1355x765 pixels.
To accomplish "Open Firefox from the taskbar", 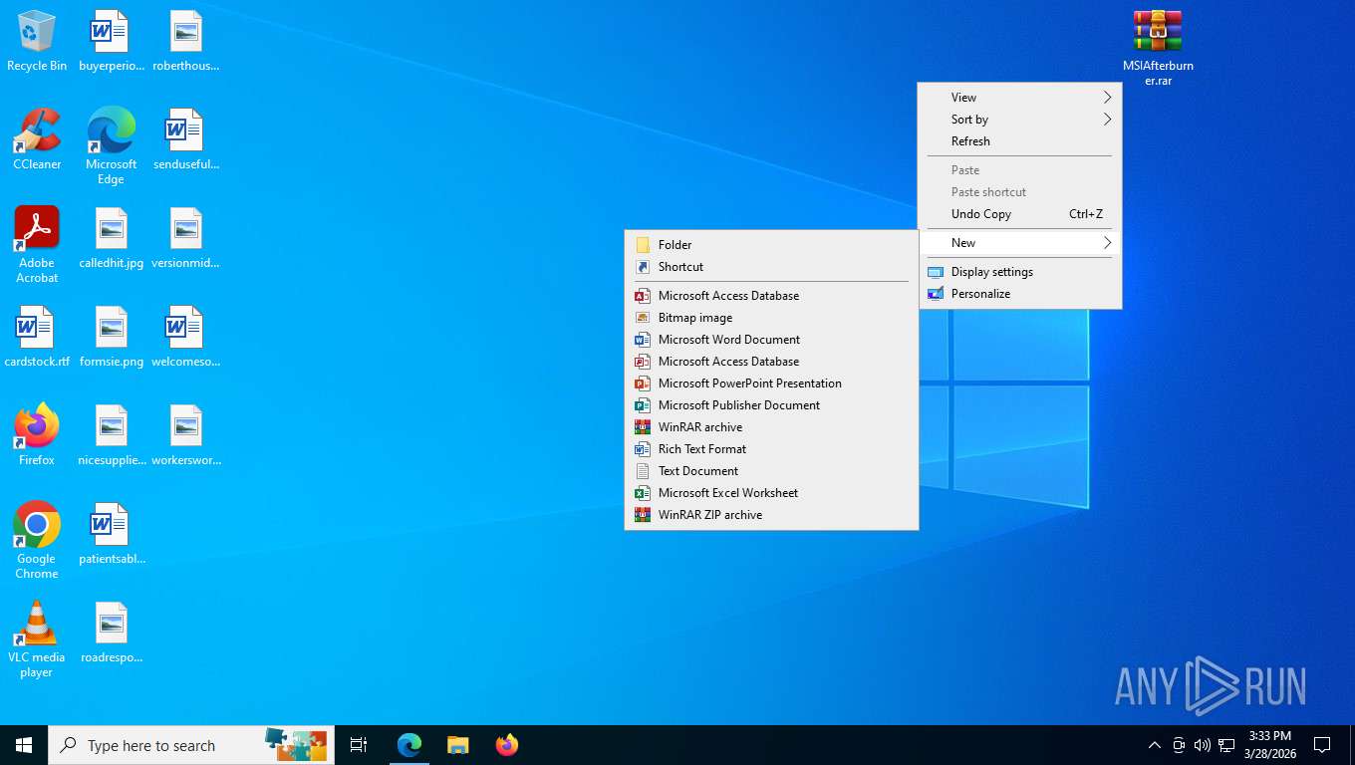I will pos(506,745).
